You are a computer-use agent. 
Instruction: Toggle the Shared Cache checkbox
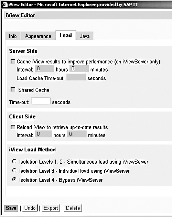pyautogui.click(x=13, y=90)
